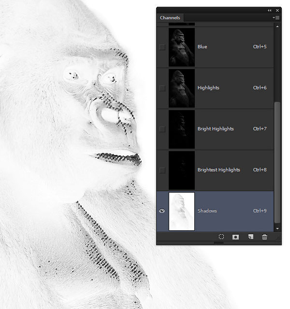Select the Brightest Highlights channel name
Screen dimensions: 290x309
click(x=219, y=170)
